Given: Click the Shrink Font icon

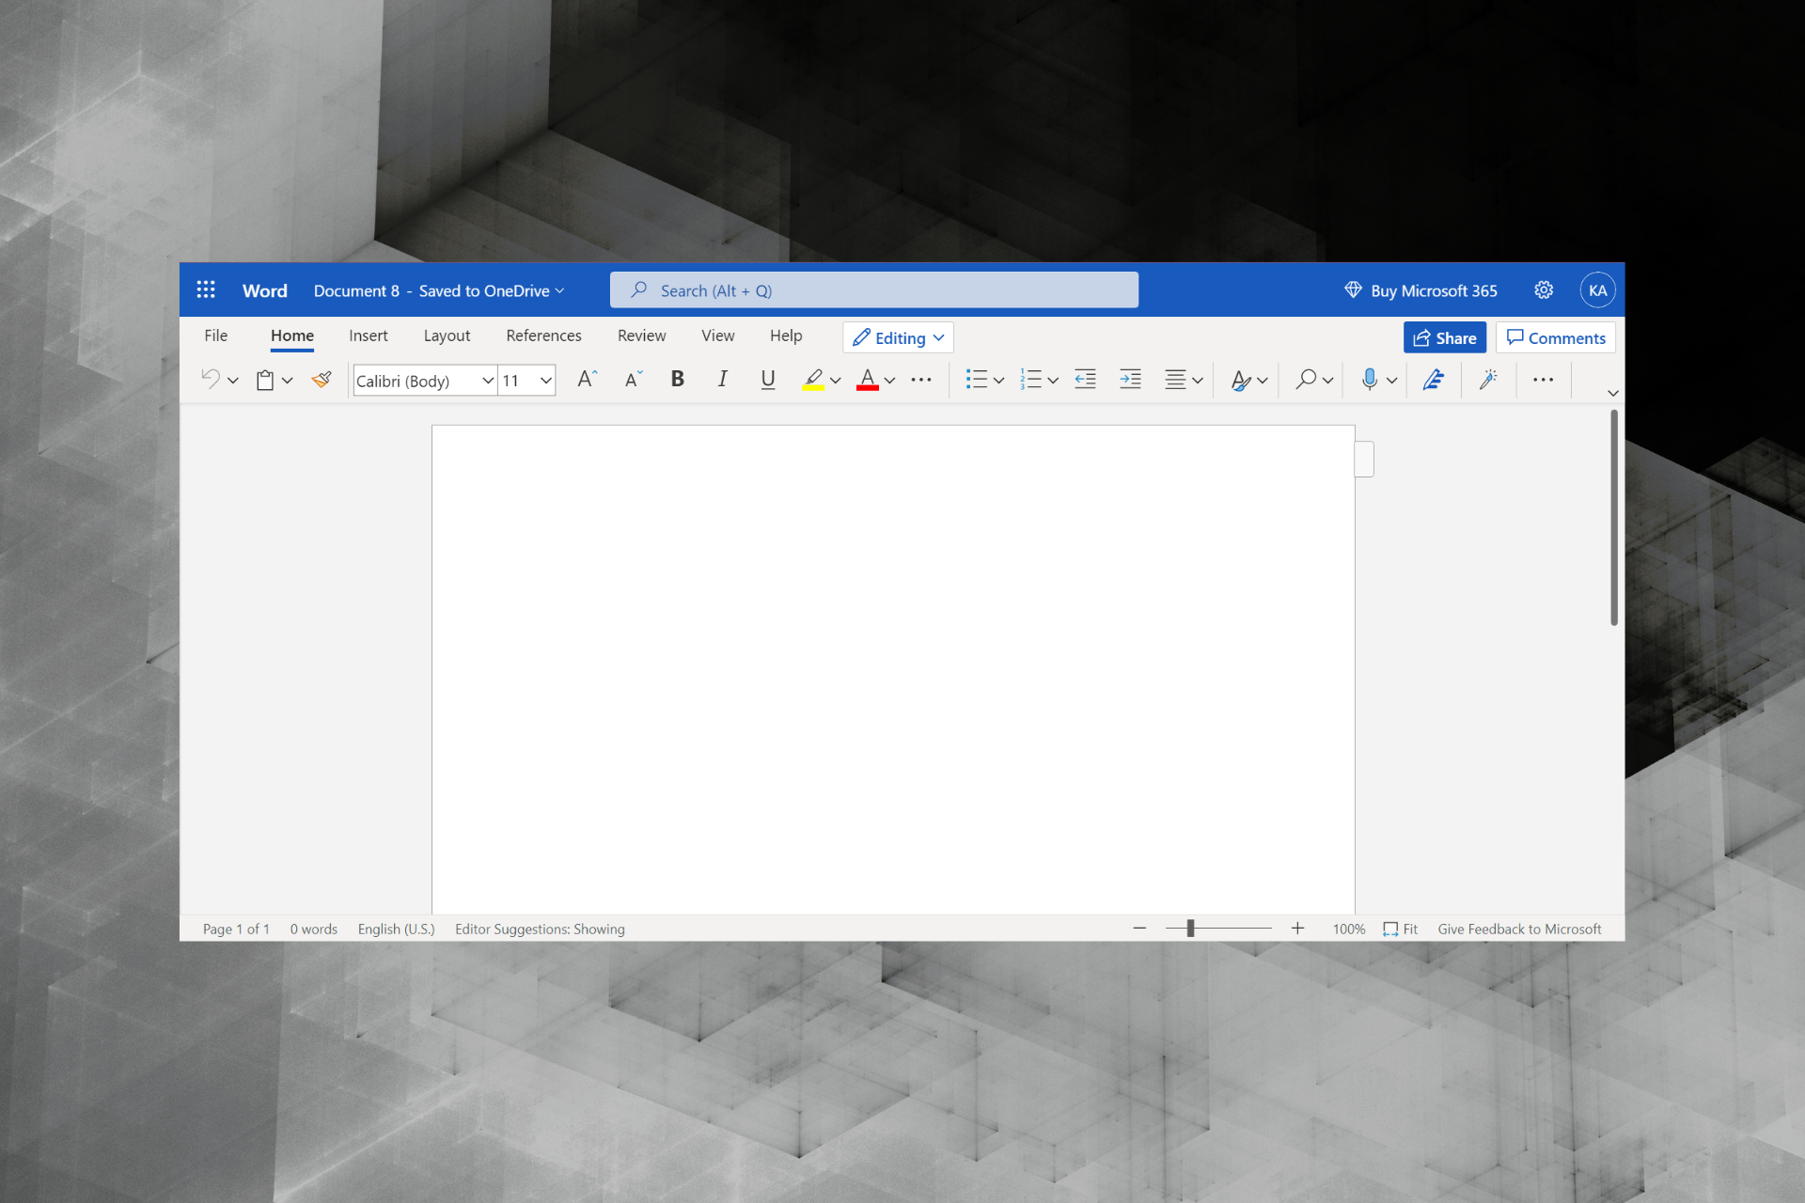Looking at the screenshot, I should (x=633, y=379).
